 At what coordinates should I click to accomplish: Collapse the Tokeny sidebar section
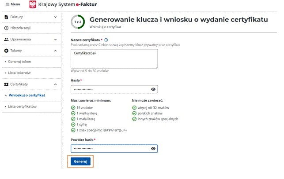pyautogui.click(x=55, y=51)
